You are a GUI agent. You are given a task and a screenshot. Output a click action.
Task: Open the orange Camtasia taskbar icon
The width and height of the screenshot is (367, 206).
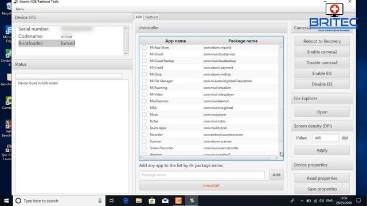178,201
